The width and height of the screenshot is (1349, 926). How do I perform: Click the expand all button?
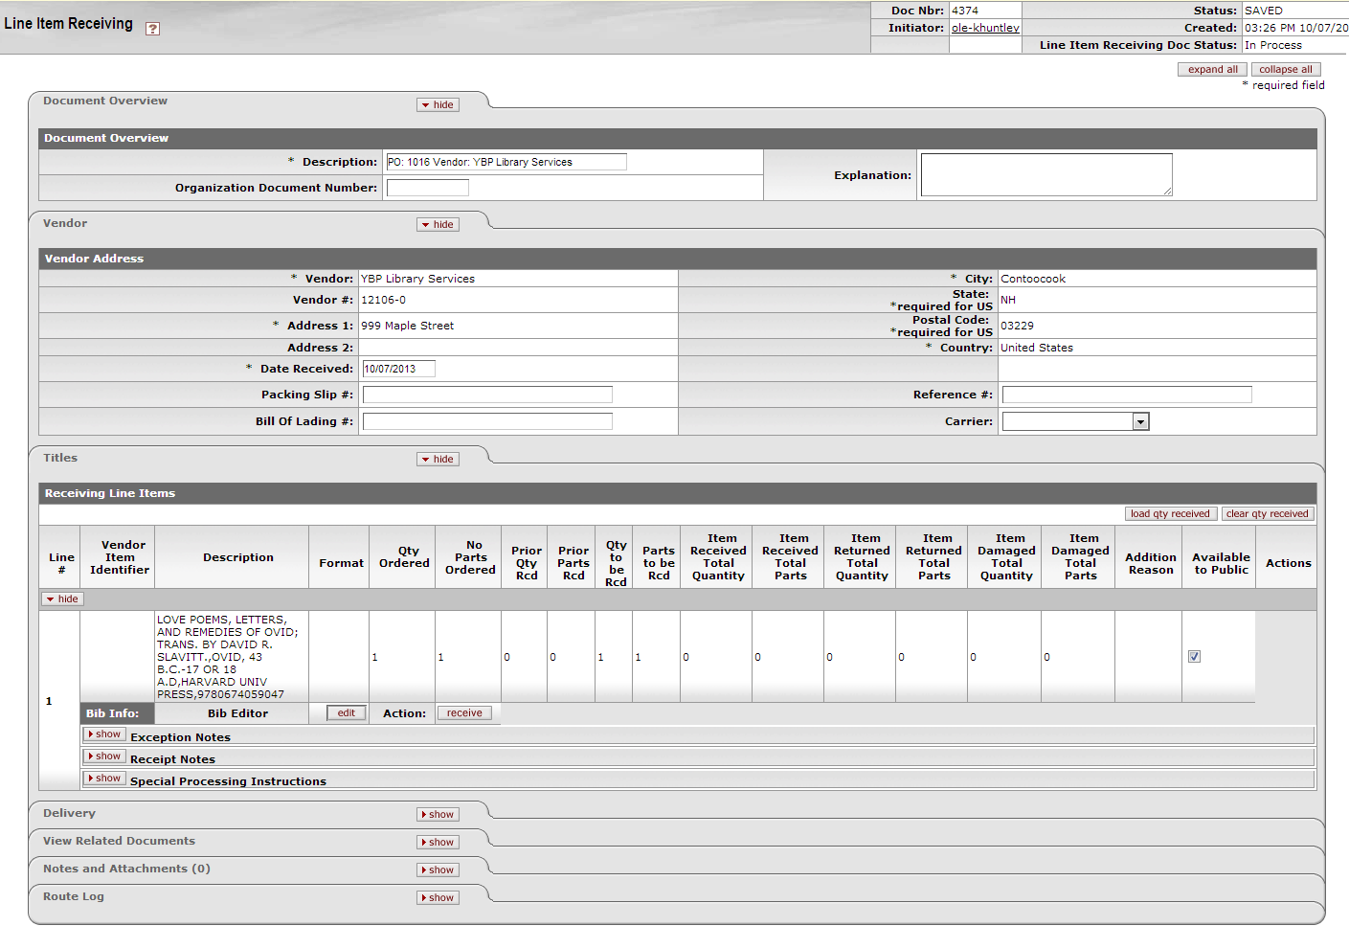pyautogui.click(x=1212, y=70)
